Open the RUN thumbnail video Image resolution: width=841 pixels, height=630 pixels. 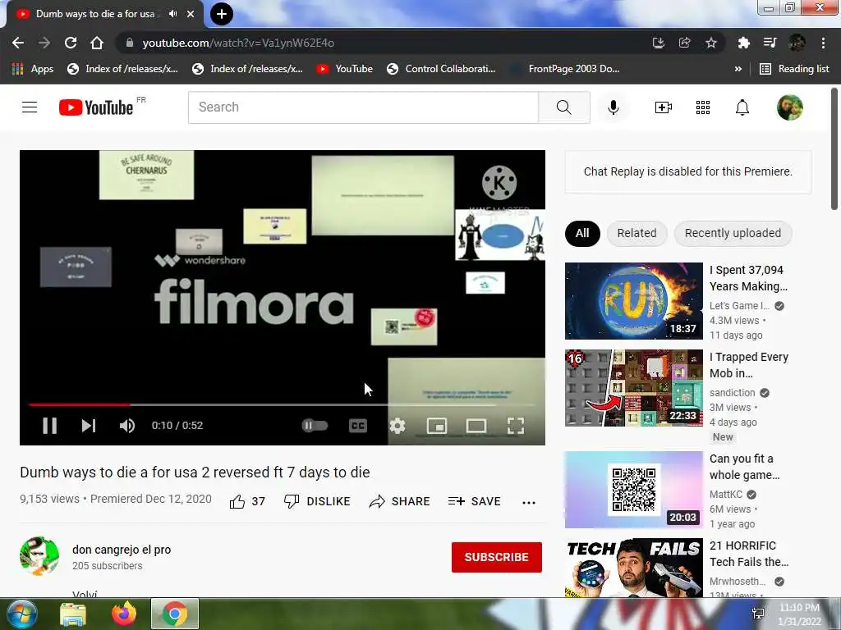pyautogui.click(x=633, y=301)
